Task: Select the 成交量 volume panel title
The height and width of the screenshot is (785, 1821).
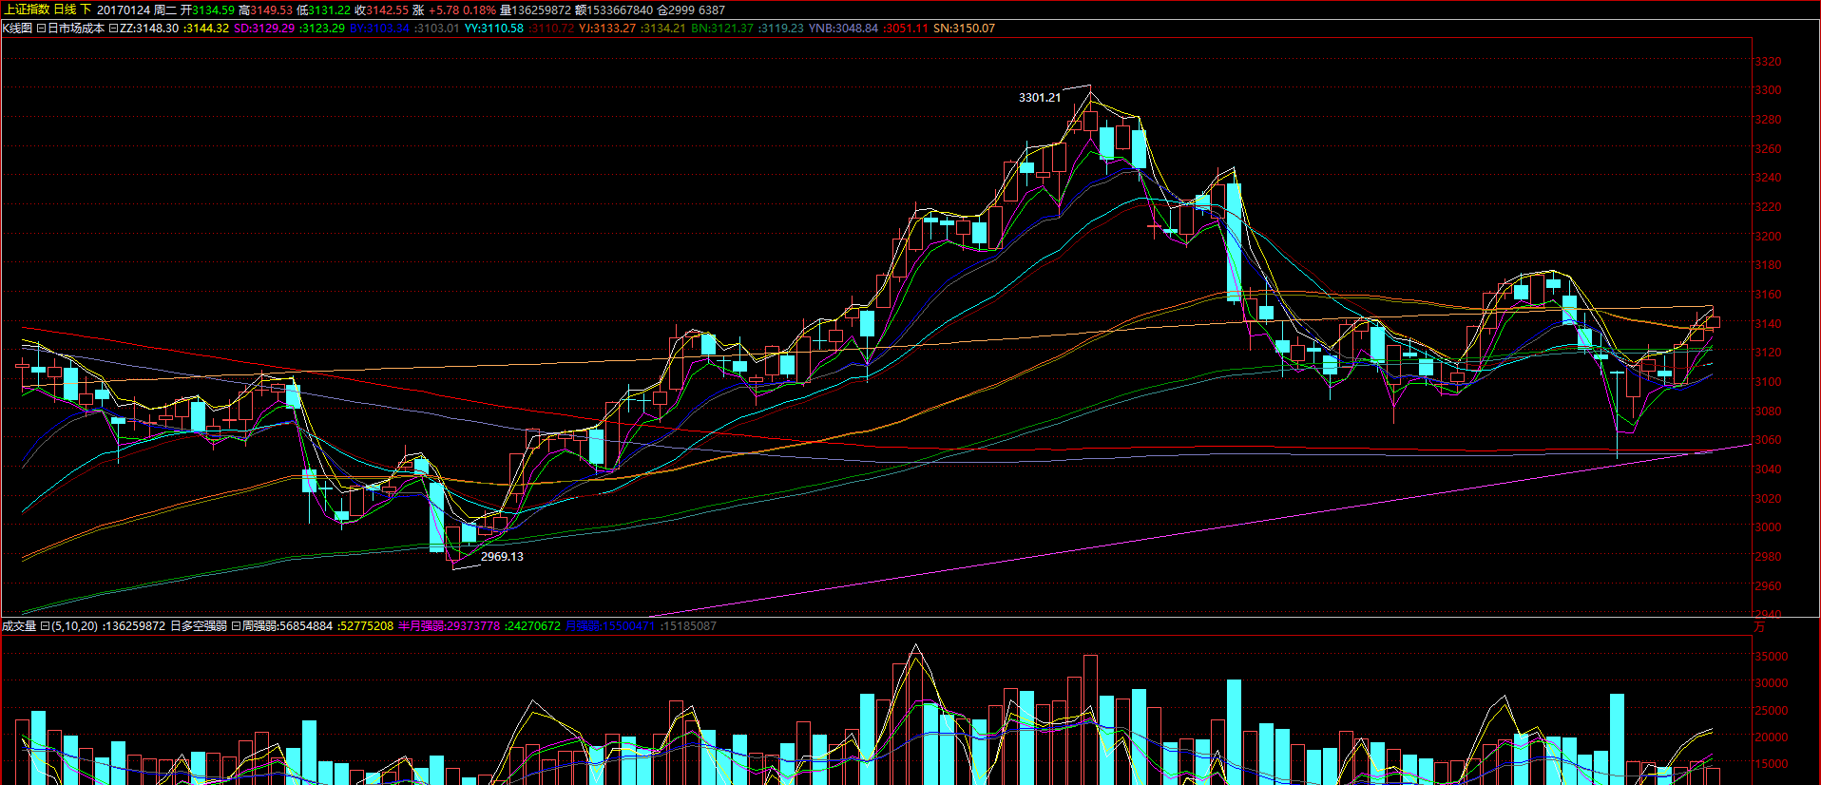Action: click(19, 626)
